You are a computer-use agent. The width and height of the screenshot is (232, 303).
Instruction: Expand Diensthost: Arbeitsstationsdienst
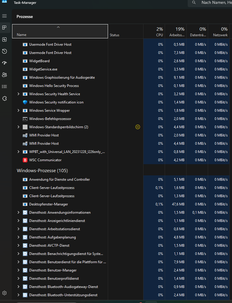18,229
